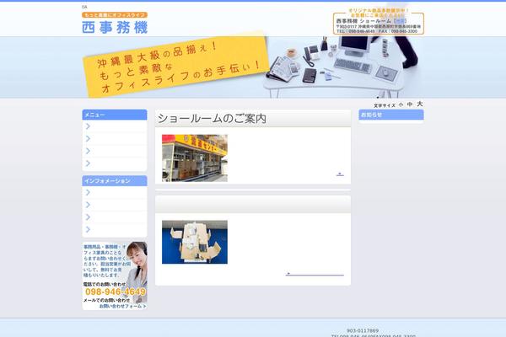Open the blue desk-layout photo thumbnail
The height and width of the screenshot is (337, 506).
coord(195,242)
